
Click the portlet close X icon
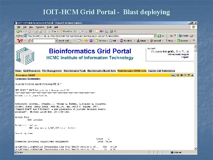[x=185, y=75]
